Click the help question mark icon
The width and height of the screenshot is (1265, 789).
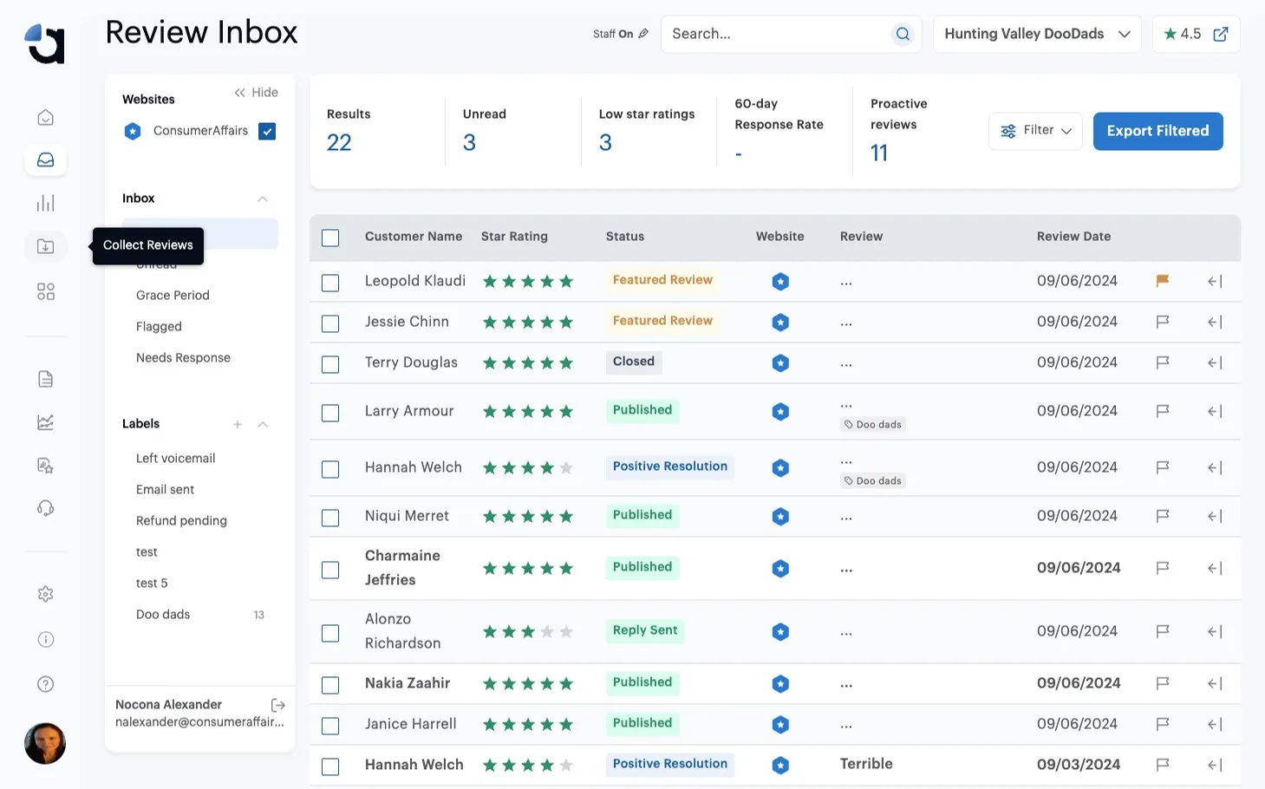[46, 684]
